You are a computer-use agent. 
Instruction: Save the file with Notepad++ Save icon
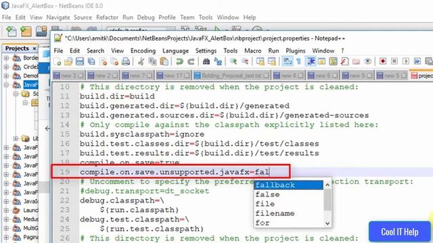(x=80, y=61)
